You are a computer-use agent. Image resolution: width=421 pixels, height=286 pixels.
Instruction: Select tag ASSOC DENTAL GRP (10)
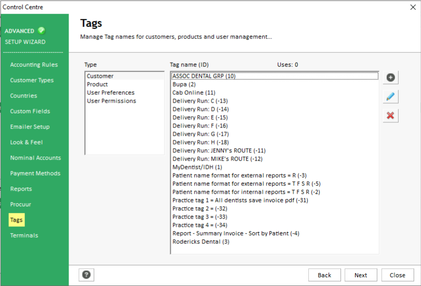[x=275, y=76]
